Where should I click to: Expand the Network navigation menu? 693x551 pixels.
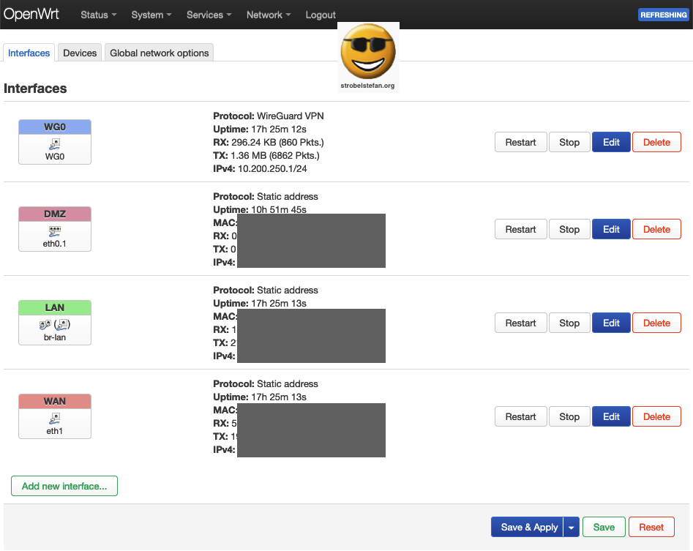[268, 15]
